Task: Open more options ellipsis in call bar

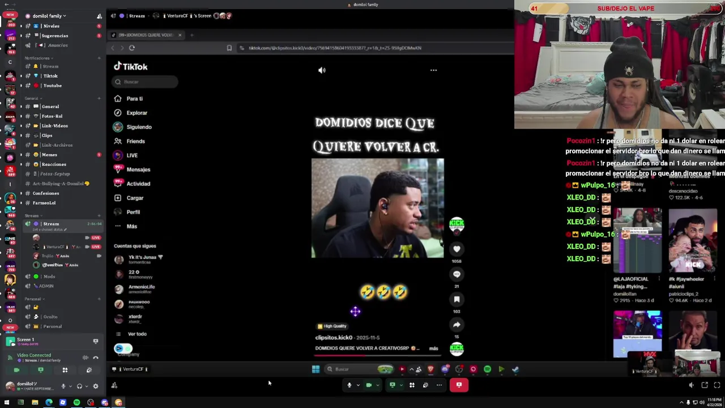Action: click(x=439, y=385)
